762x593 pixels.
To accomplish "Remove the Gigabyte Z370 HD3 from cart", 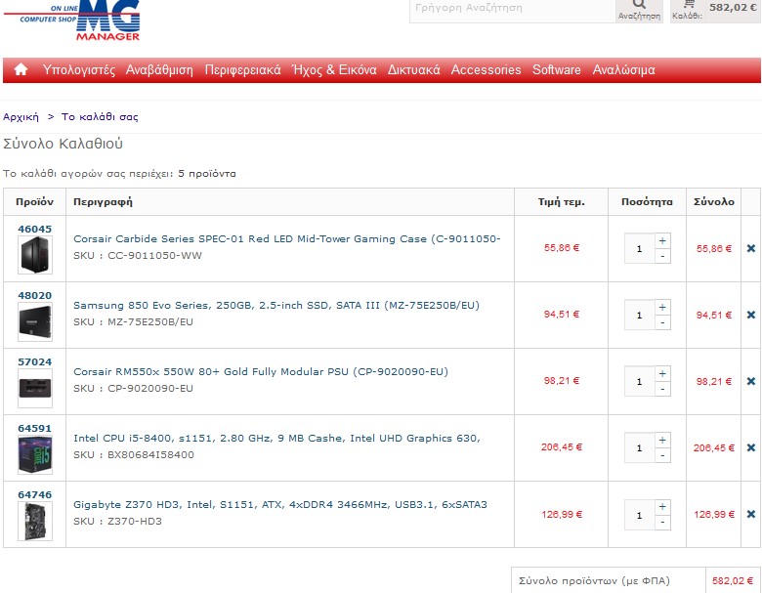I will 751,514.
